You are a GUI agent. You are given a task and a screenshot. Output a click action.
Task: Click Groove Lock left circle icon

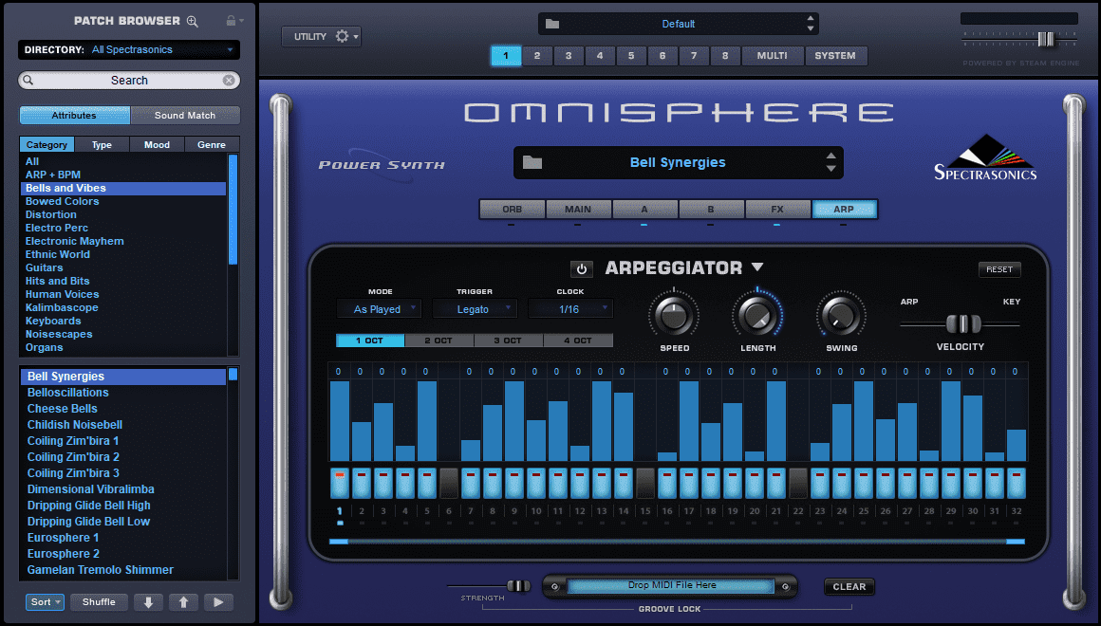554,587
